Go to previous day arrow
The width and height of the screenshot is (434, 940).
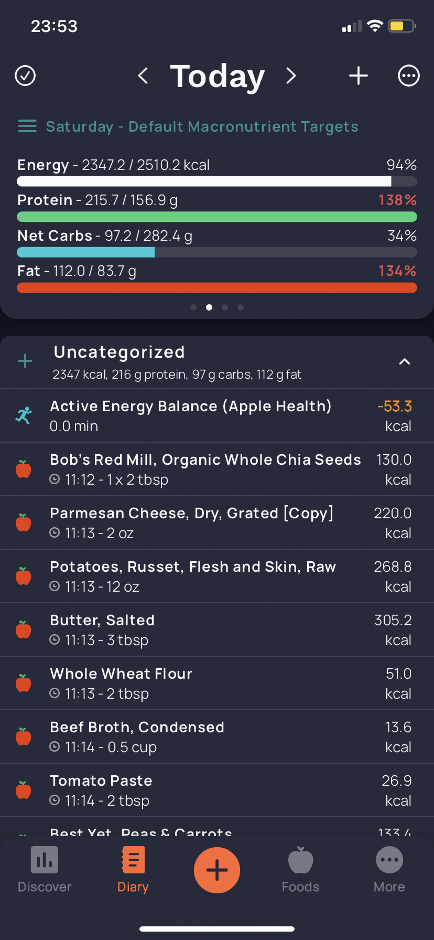click(143, 76)
